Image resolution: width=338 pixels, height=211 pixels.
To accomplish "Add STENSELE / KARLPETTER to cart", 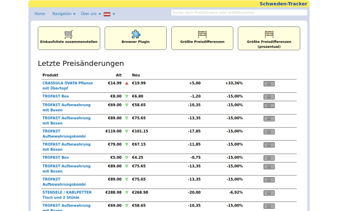I will (x=269, y=193).
